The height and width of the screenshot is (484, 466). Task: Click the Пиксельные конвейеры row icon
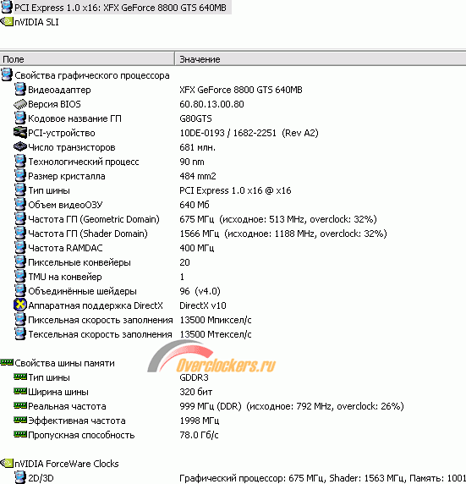tap(20, 262)
